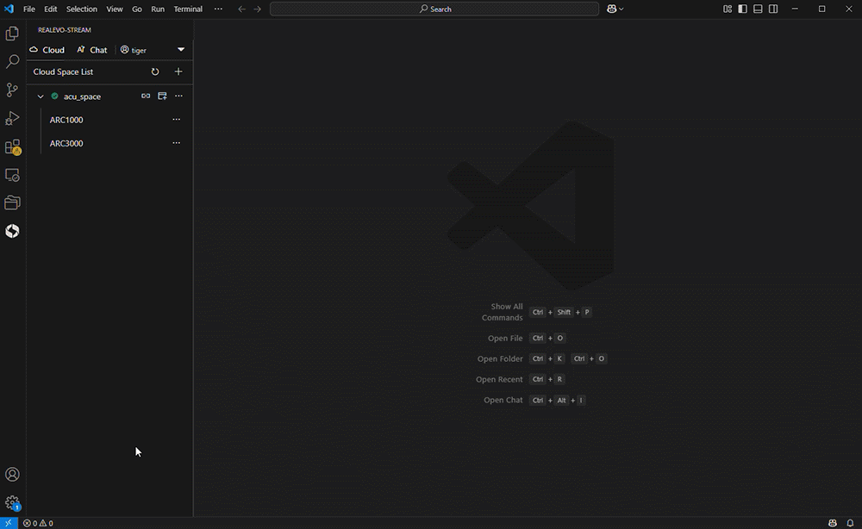Open the Selection menu

click(81, 9)
